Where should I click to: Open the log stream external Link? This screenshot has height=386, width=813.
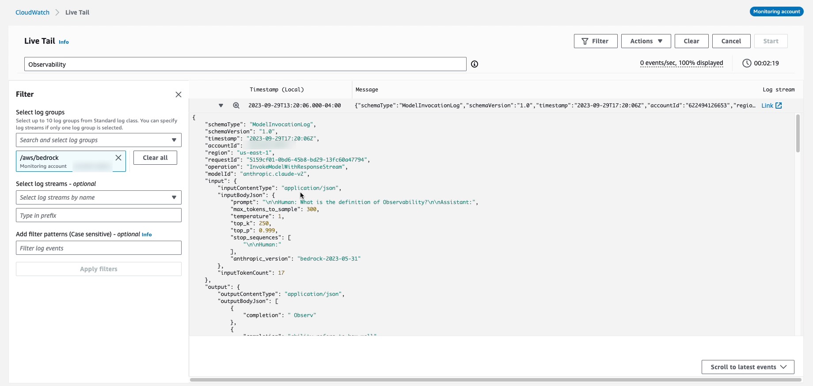tap(772, 106)
